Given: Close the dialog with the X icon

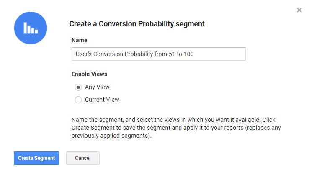Looking at the screenshot, I should [x=299, y=10].
